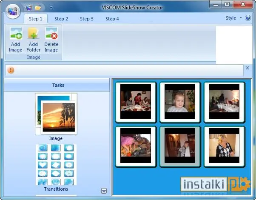Viewport: 256px width, 200px height.
Task: Click the orange info icon in message bar
Action: pyautogui.click(x=11, y=70)
